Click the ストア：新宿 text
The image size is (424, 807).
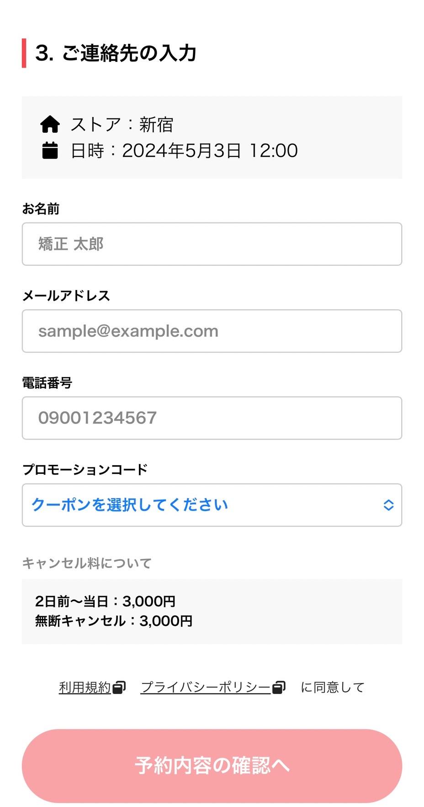(x=122, y=124)
